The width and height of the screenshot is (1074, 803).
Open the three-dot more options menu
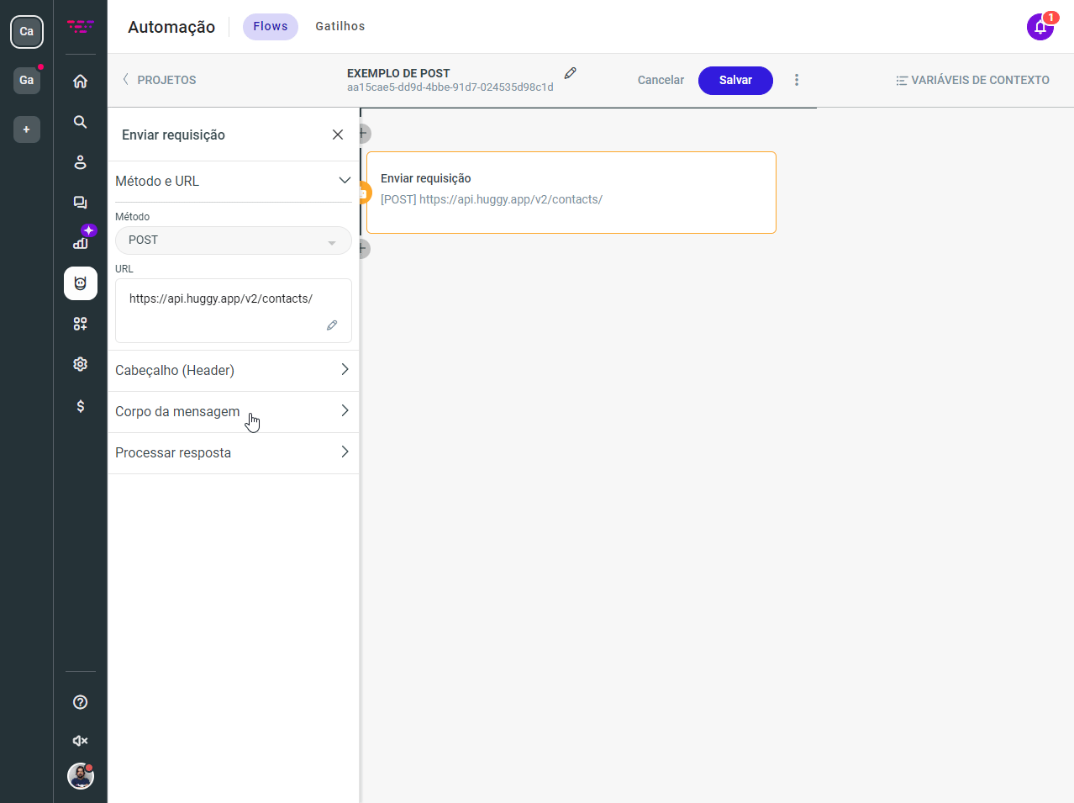[797, 80]
